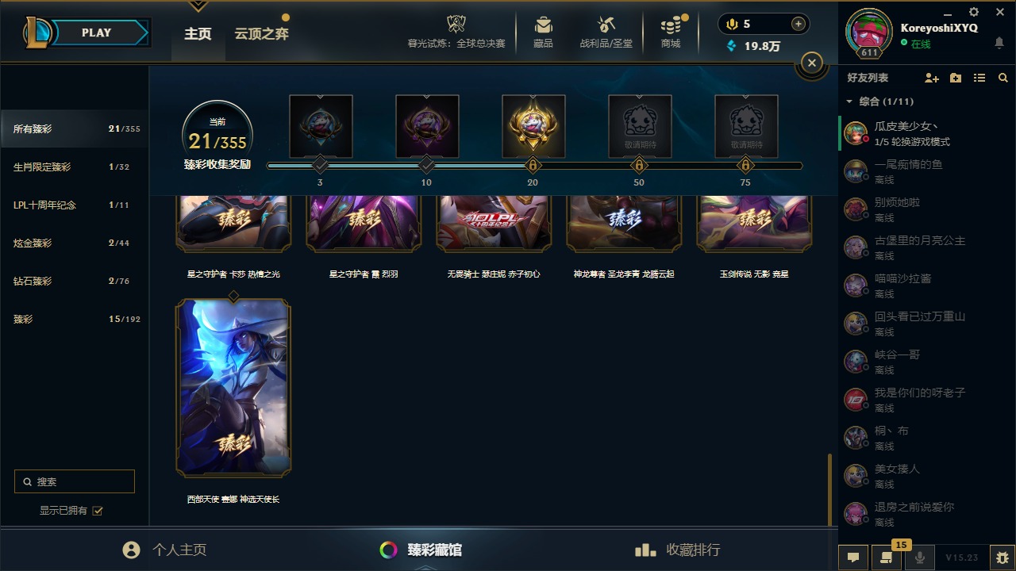Click the 50 milestone on reward progress bar
Screen dimensions: 1016x571
click(639, 166)
